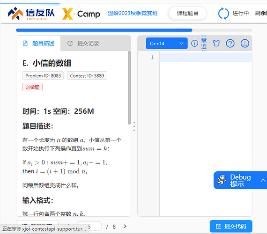Click the 信友队 logo
The height and width of the screenshot is (234, 267).
pos(31,14)
